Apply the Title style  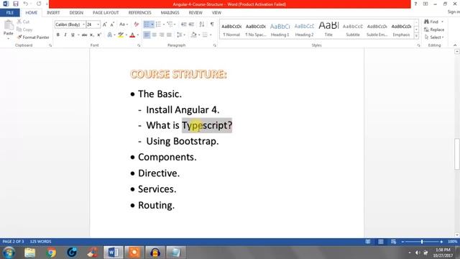[x=328, y=29]
